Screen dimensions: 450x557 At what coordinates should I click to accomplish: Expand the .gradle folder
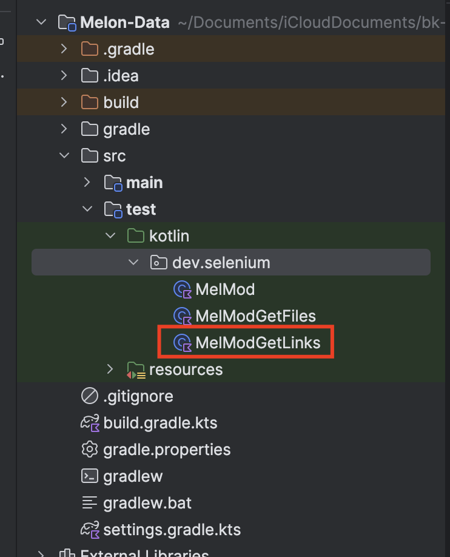[64, 49]
